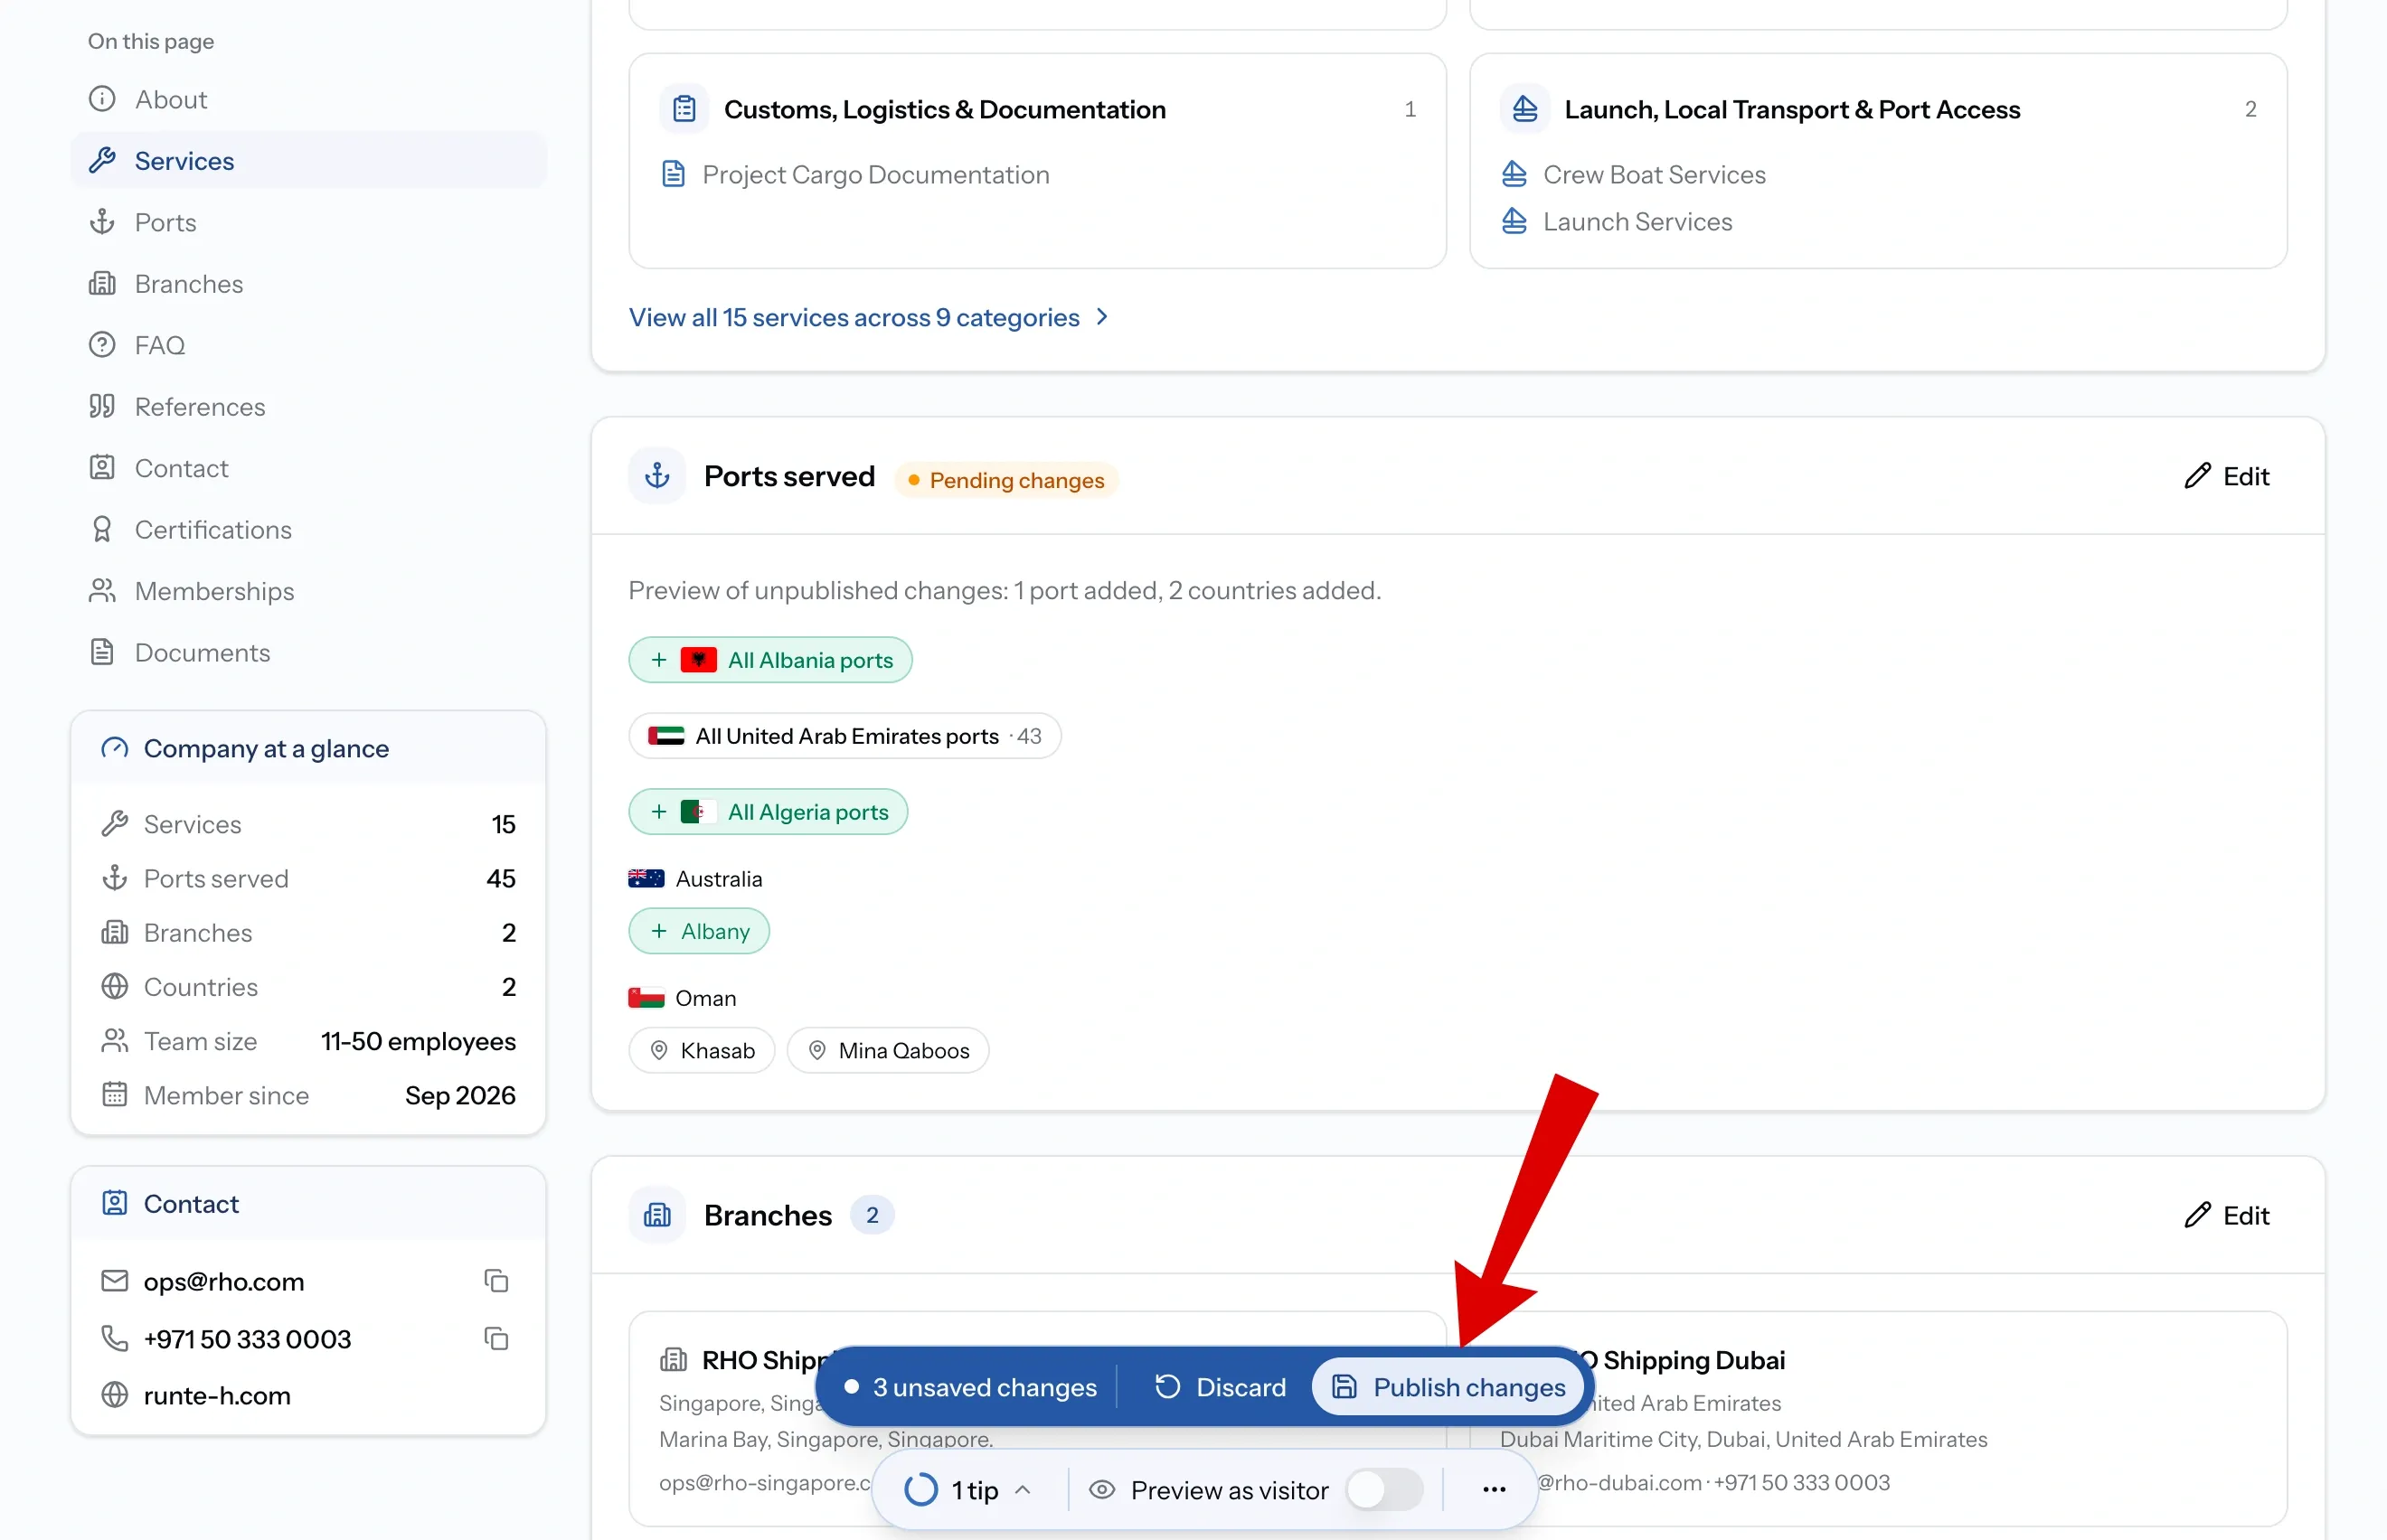Click the All Albania ports added chip
Screen dimensions: 2387x1540
pyautogui.click(x=770, y=660)
